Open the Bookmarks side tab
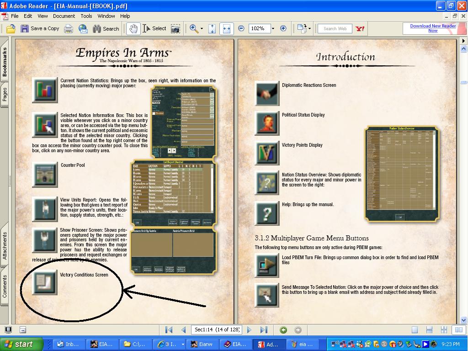Viewport: 468px width, 351px height. point(5,61)
